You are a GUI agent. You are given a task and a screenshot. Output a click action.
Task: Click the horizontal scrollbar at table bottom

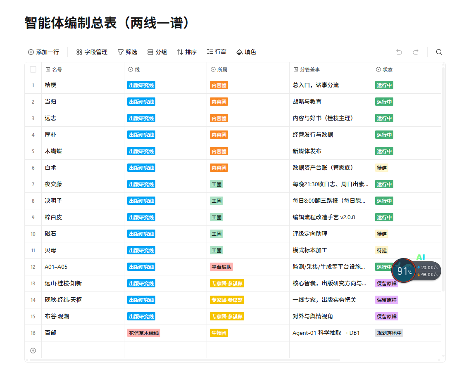coord(185,360)
